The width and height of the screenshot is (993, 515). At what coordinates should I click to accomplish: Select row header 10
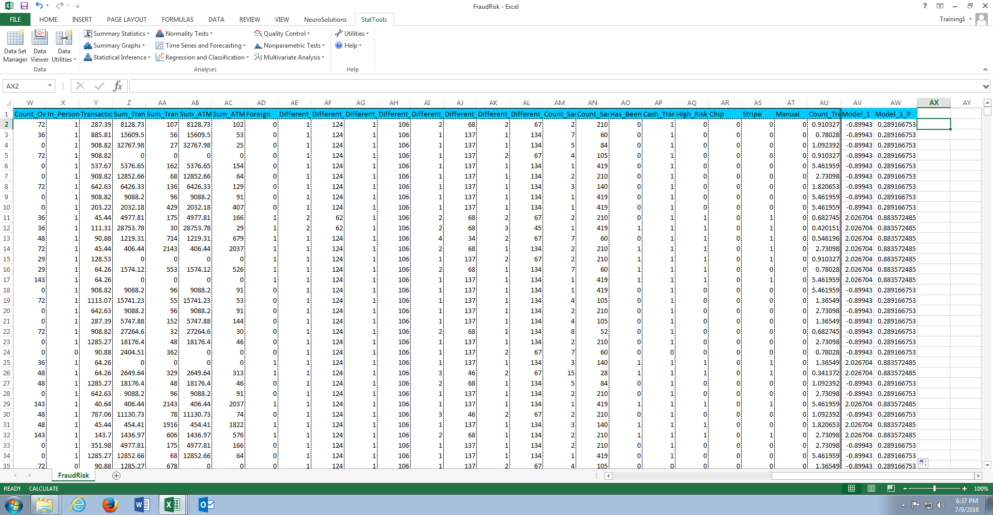pos(6,207)
